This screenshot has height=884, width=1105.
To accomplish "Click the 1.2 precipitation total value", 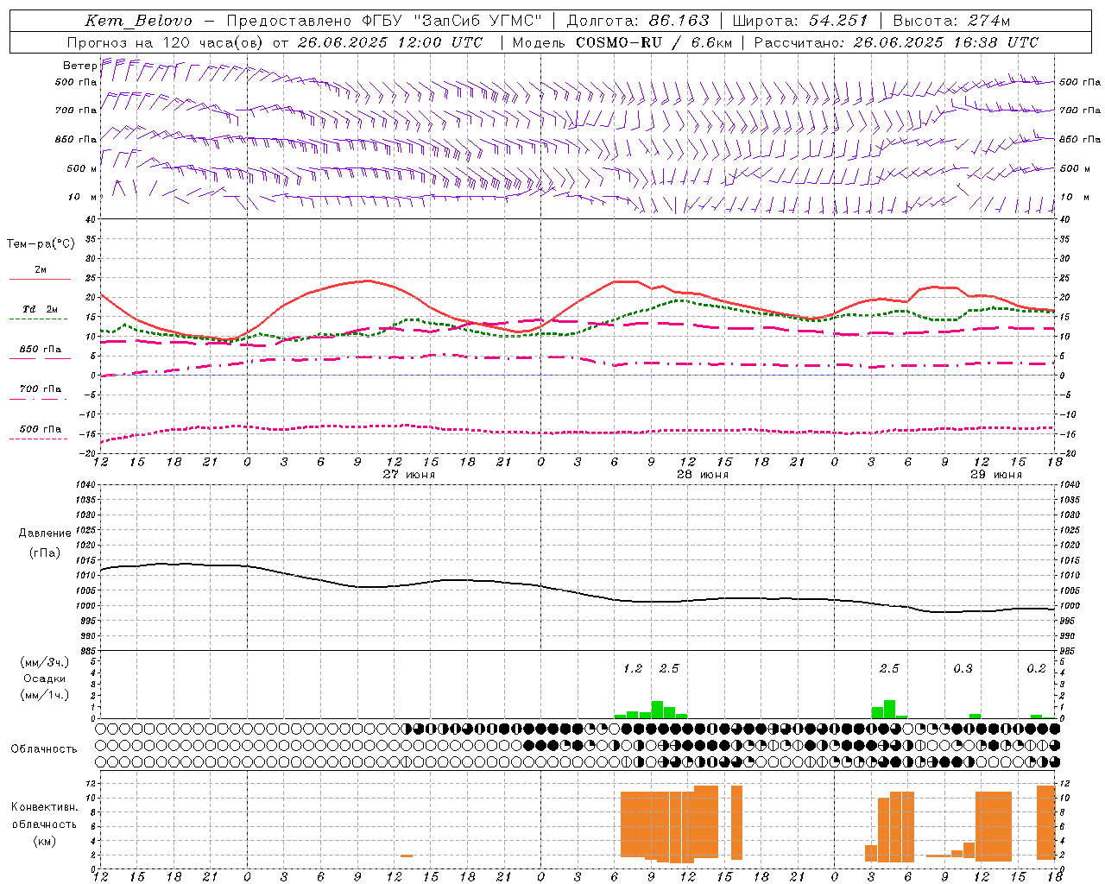I will click(633, 668).
